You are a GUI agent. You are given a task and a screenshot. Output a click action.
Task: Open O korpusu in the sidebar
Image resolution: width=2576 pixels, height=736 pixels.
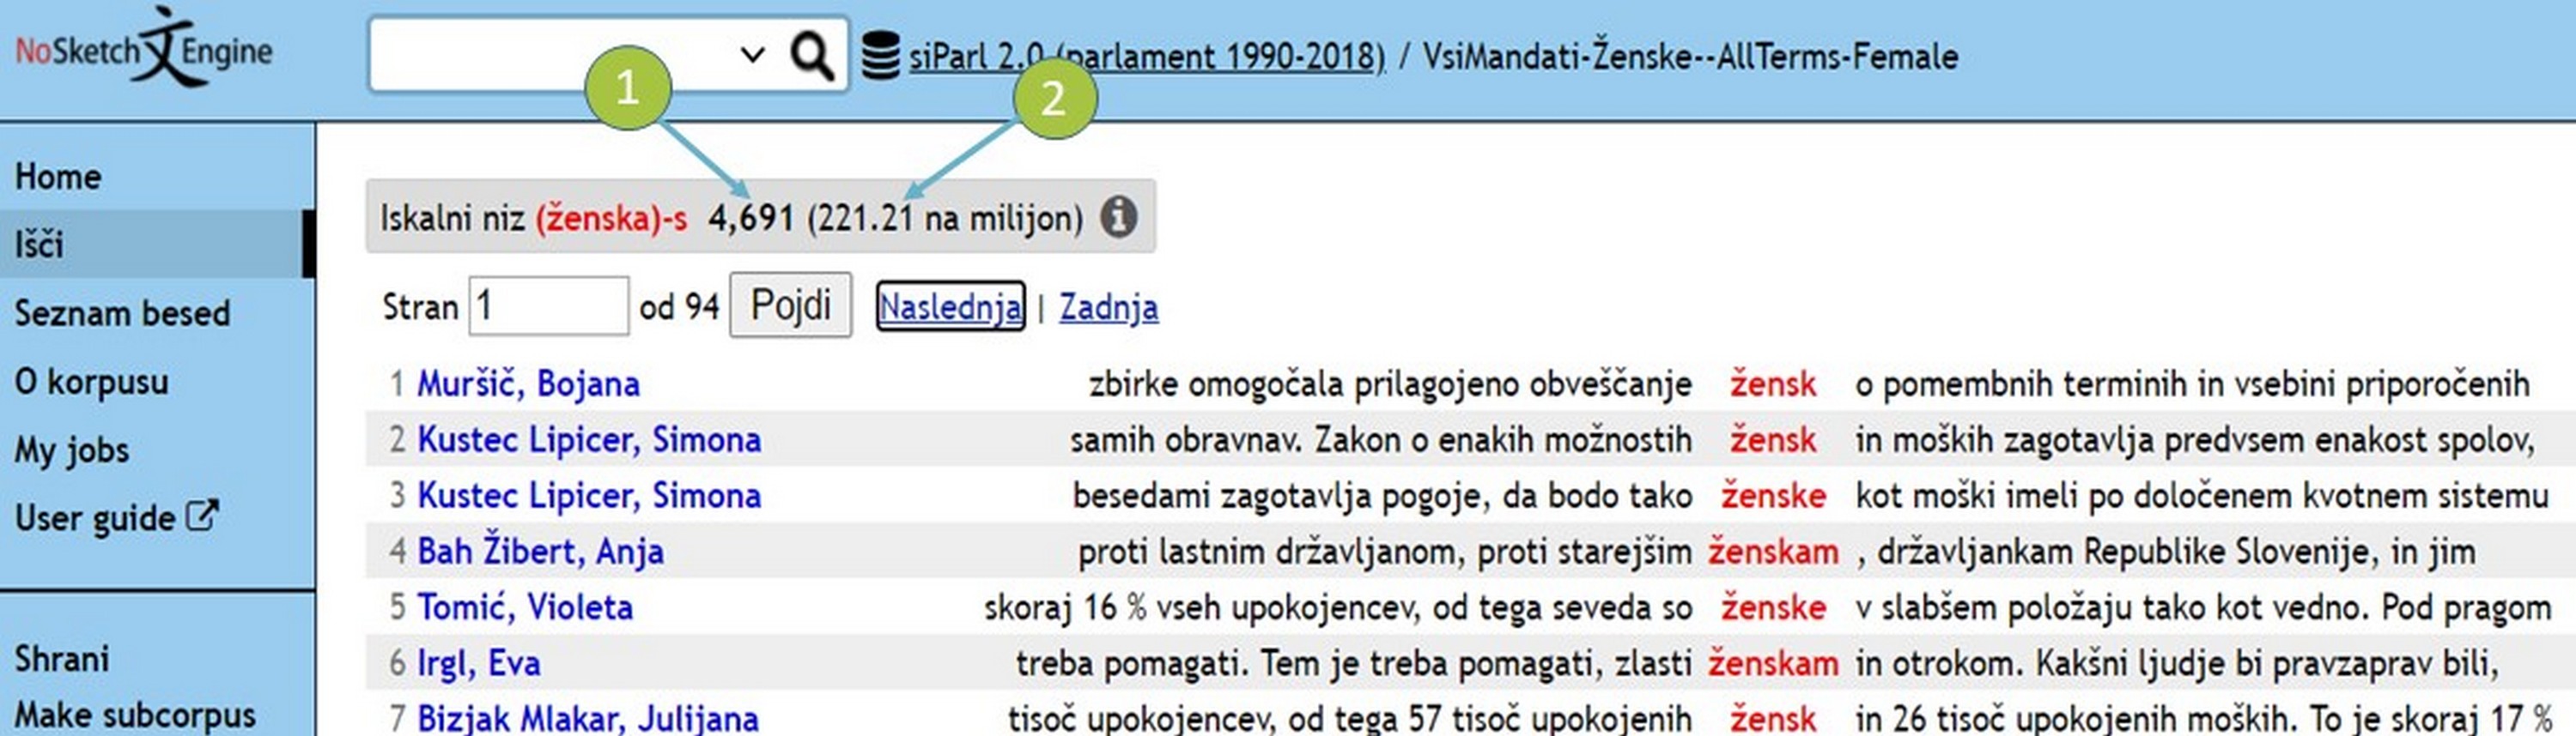pos(91,382)
